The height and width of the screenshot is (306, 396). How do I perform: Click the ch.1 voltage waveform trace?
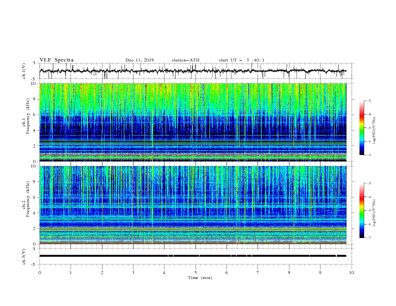coord(192,71)
